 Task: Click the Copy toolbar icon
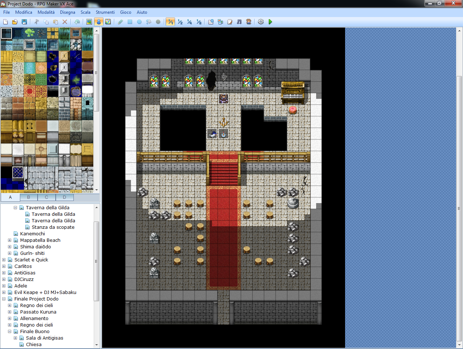[x=46, y=22]
